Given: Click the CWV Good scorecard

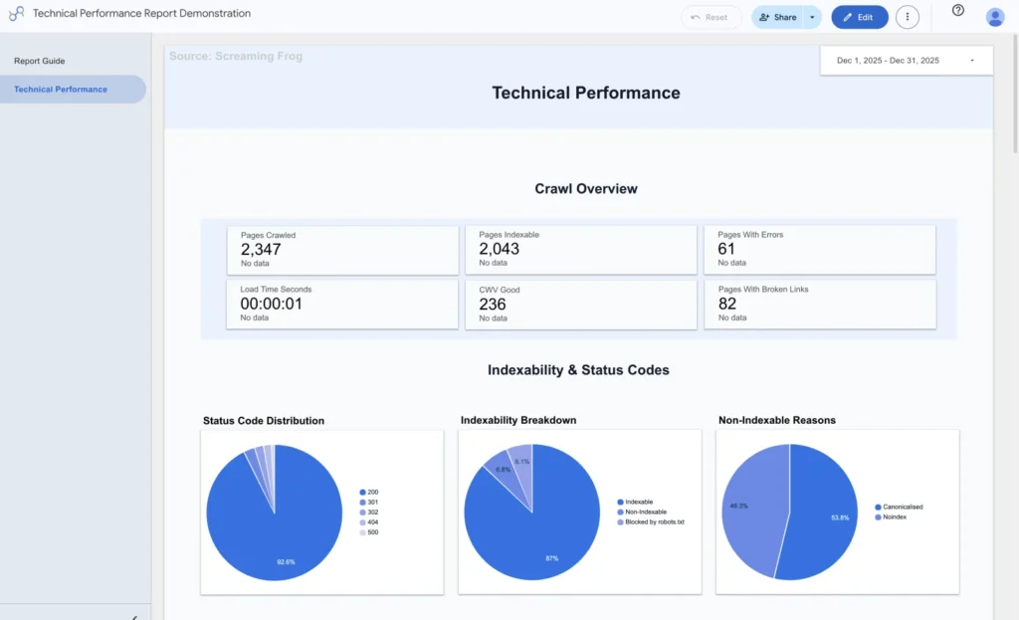Looking at the screenshot, I should point(581,305).
